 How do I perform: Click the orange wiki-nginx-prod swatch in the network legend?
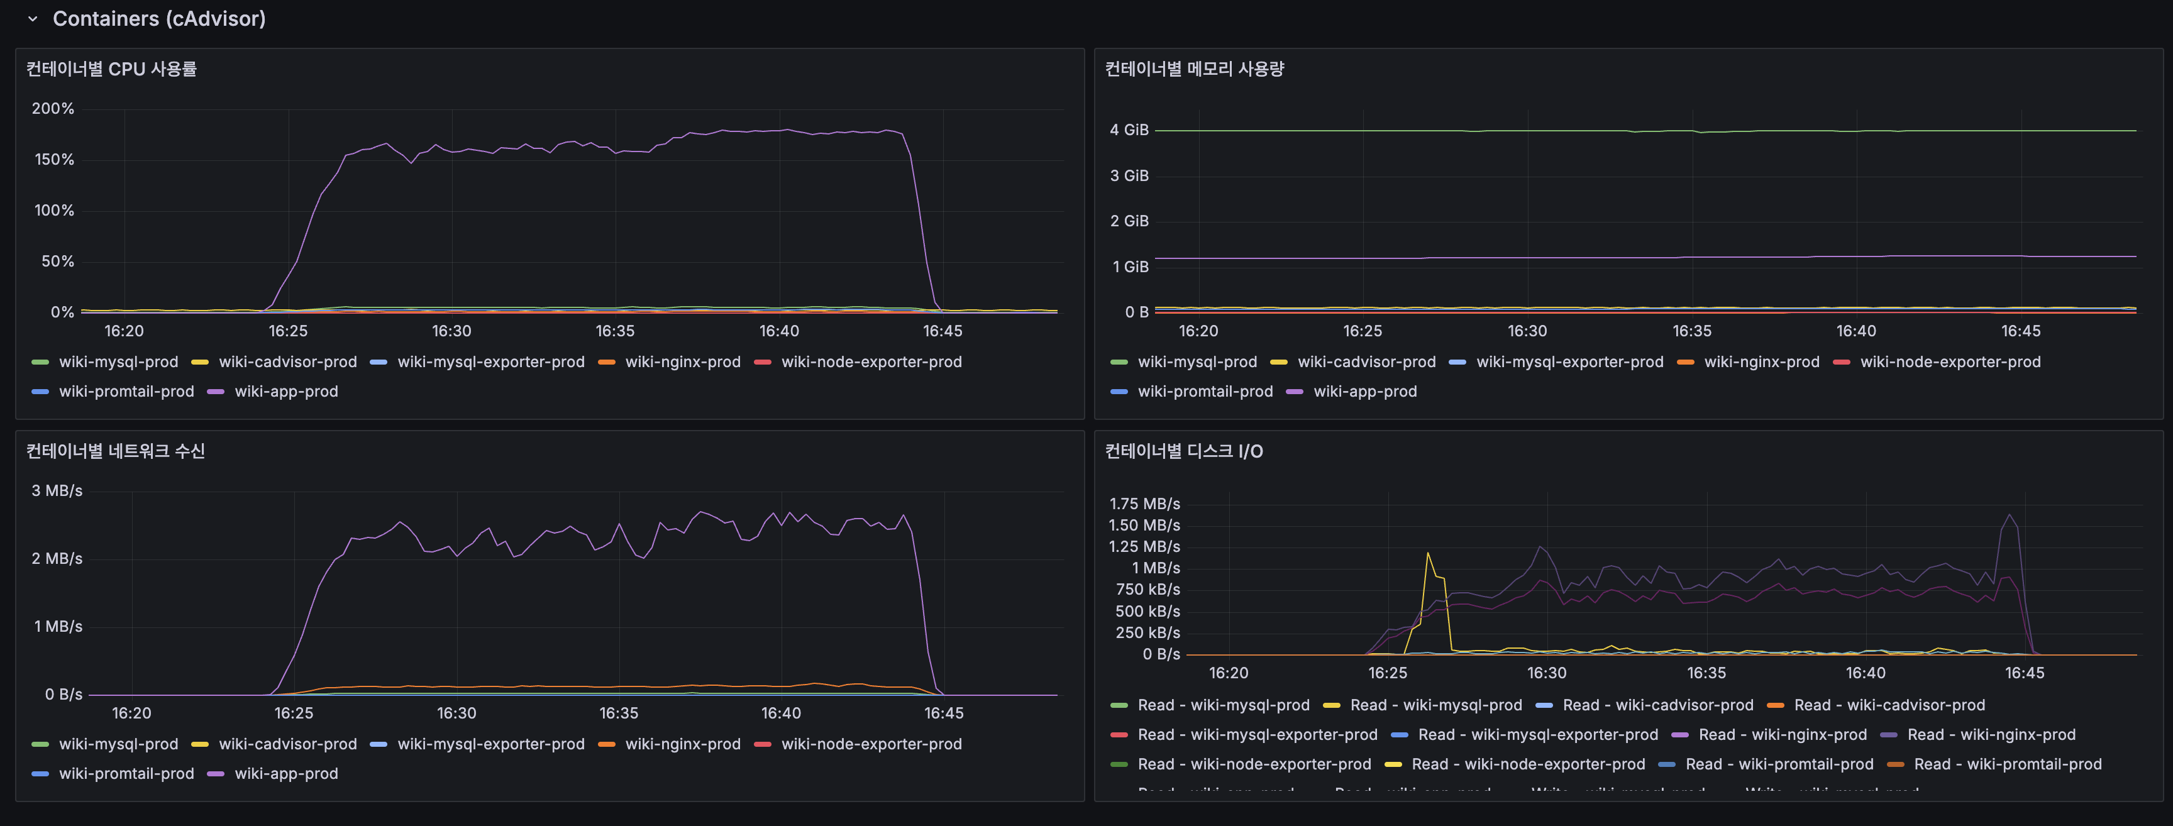tap(605, 744)
